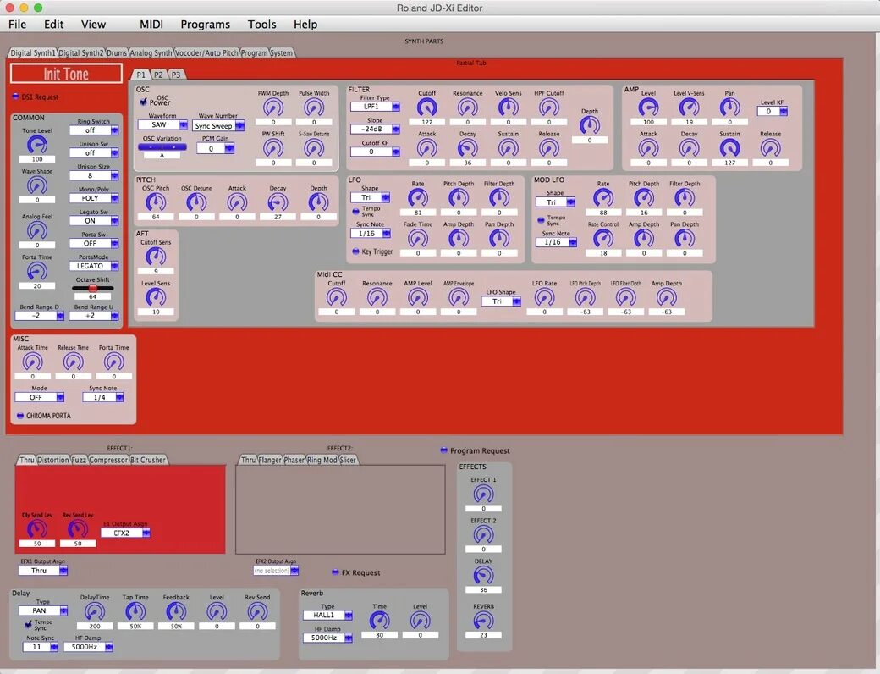
Task: Open the Tools menu
Action: 262,25
